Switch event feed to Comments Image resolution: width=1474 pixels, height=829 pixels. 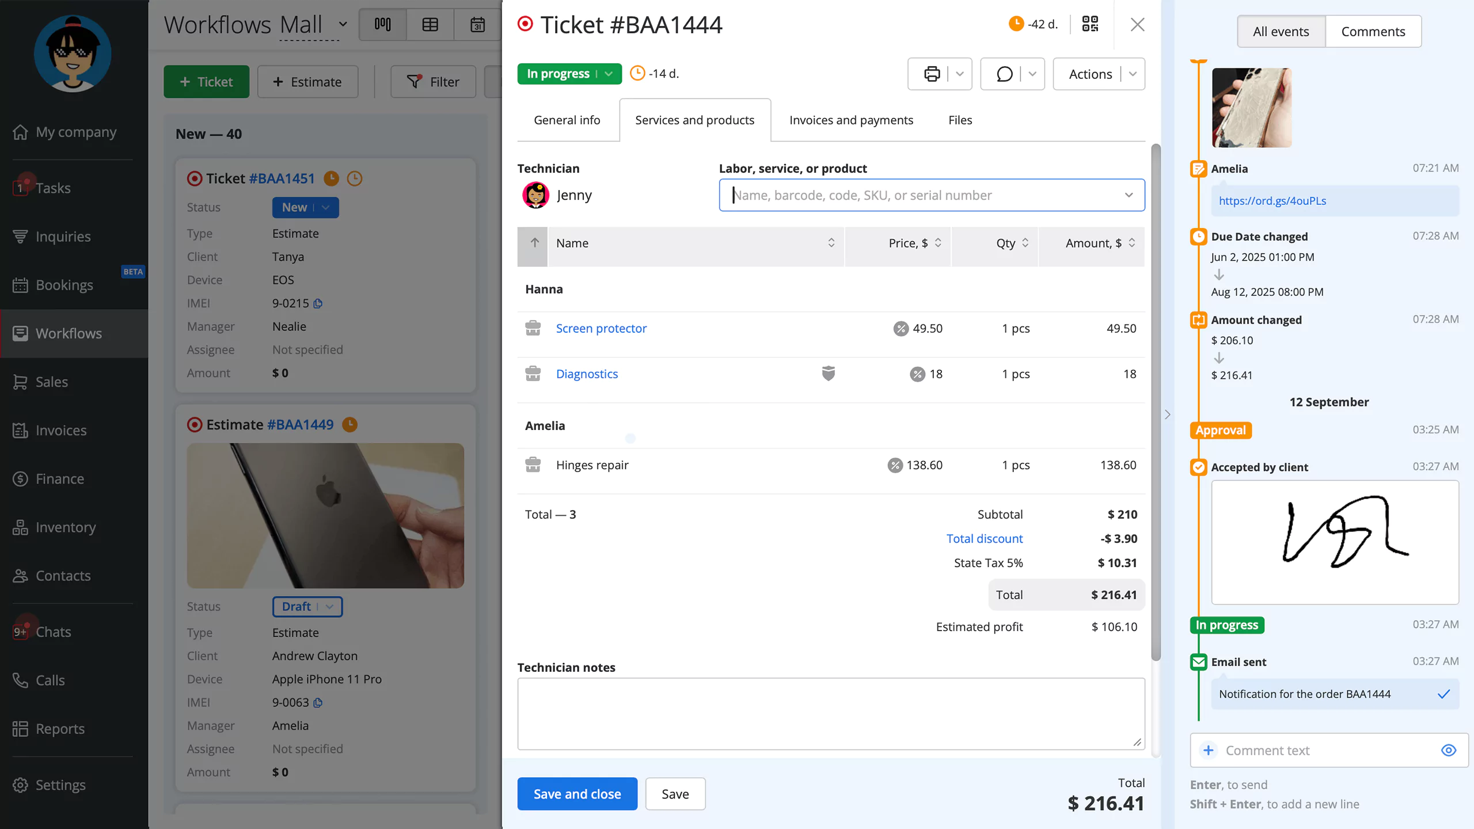pyautogui.click(x=1373, y=32)
